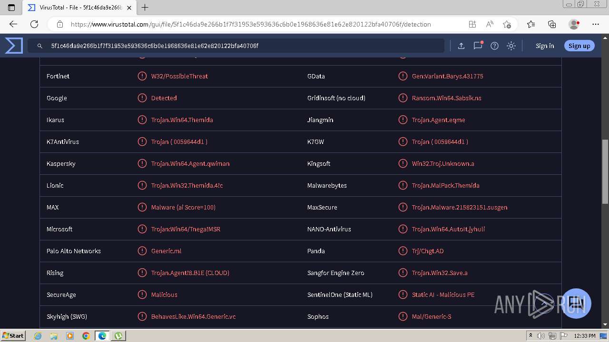This screenshot has width=609, height=342.
Task: Click Static AI - Malicious PE text
Action: pyautogui.click(x=443, y=294)
